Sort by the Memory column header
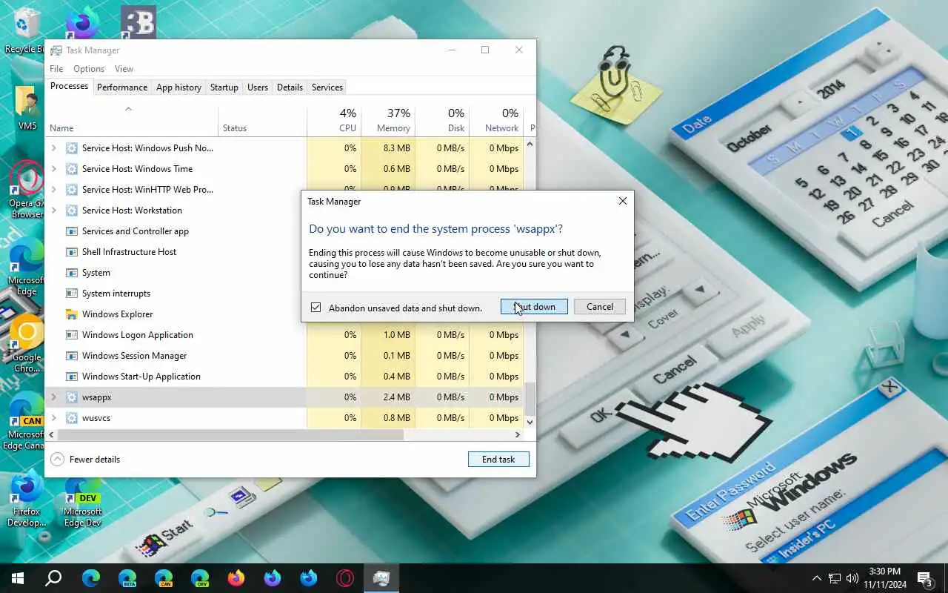Image resolution: width=948 pixels, height=593 pixels. [388, 121]
